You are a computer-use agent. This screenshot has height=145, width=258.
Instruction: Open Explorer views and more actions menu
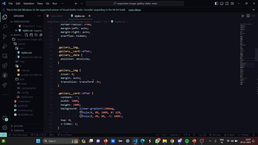[39, 16]
